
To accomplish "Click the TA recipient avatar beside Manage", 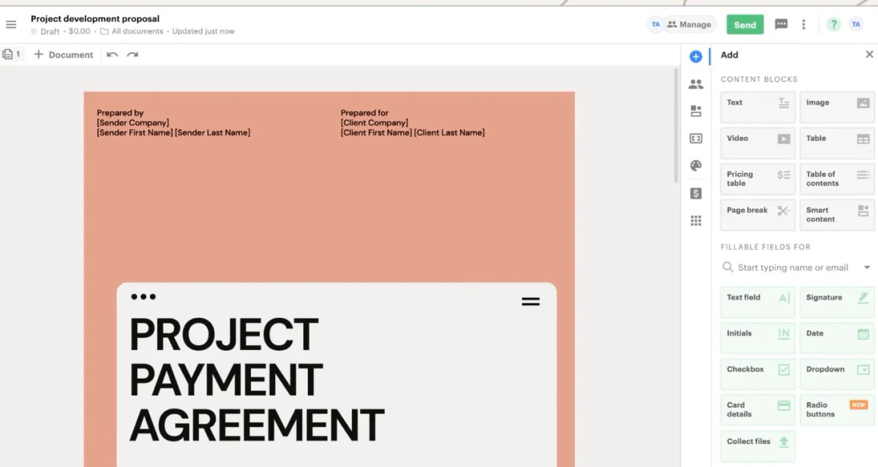I will click(656, 24).
